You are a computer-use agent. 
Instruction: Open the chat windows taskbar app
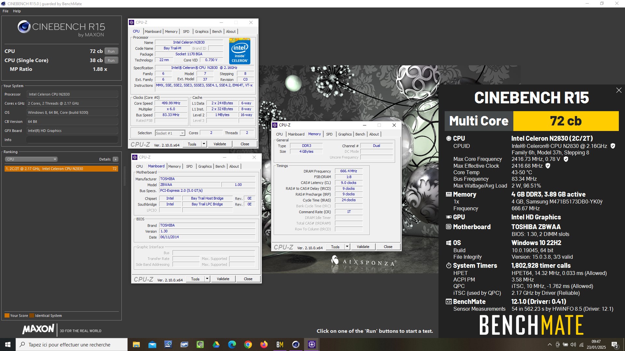click(x=184, y=344)
